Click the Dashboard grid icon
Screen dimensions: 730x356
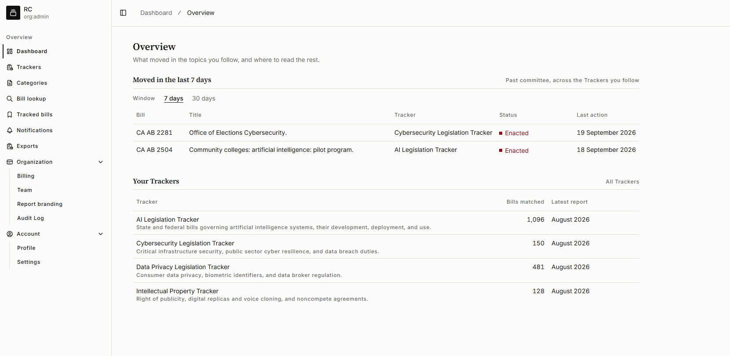point(10,51)
